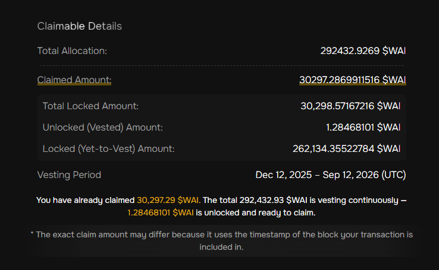
Task: Select the Locked (Yet-to-Vest) Amount label
Action: [108, 148]
